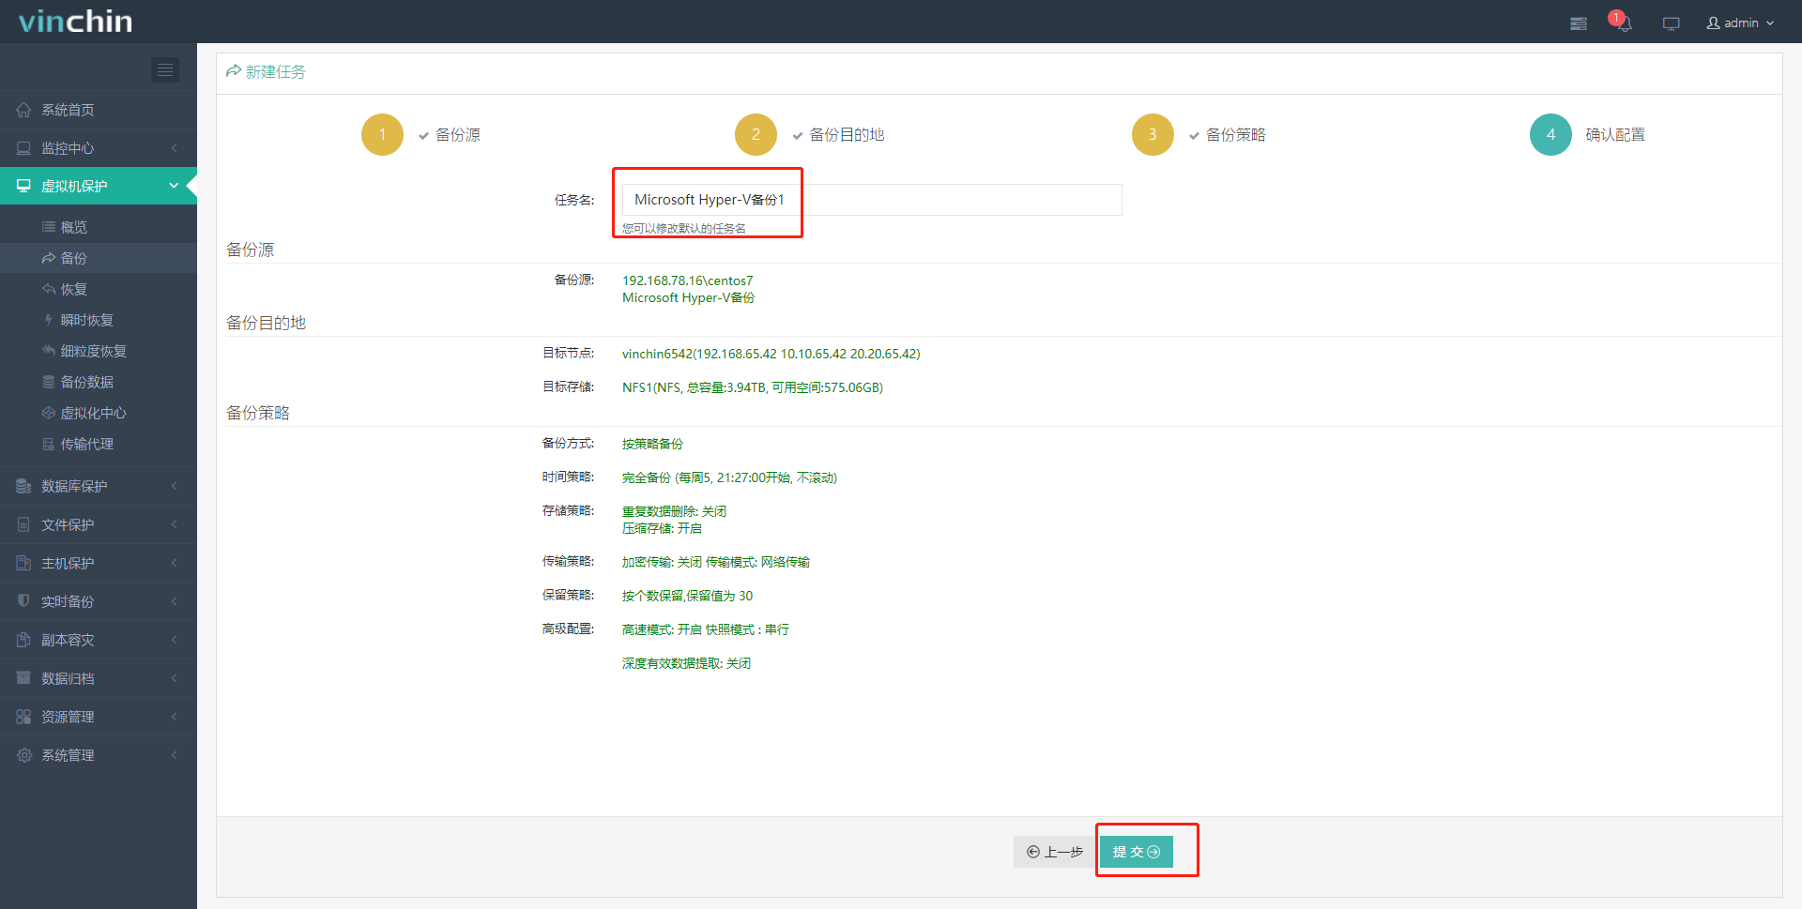
Task: Click the 系统首页 house icon
Action: [23, 110]
